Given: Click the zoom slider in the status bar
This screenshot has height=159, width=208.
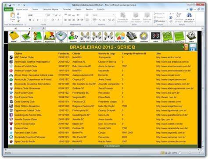Looking at the screenshot, I should [190, 153].
